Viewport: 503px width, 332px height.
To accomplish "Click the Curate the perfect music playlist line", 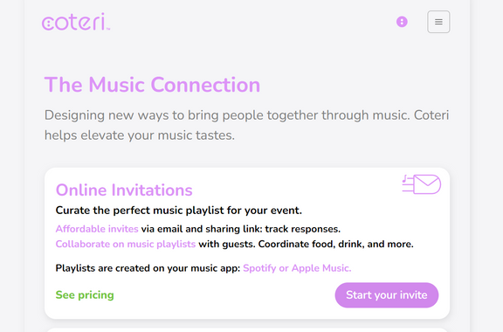I will (179, 211).
